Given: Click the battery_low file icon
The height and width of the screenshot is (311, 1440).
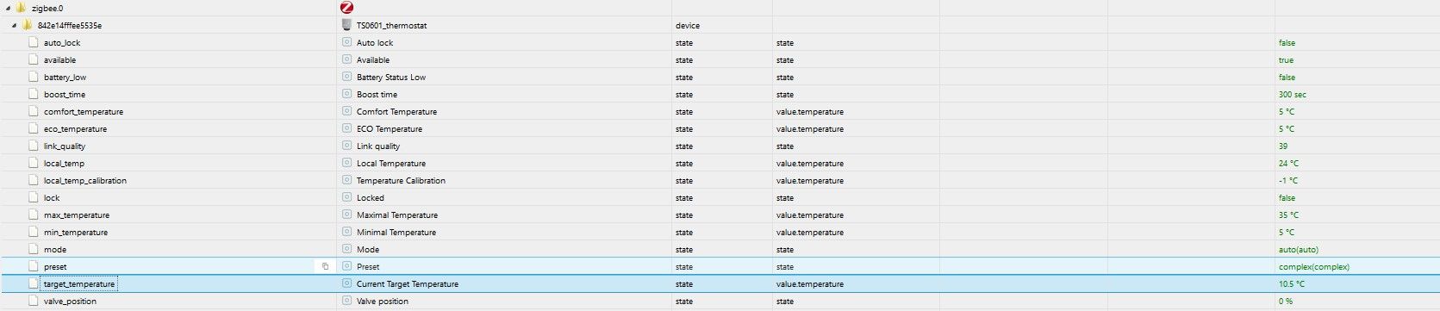Looking at the screenshot, I should click(x=34, y=77).
